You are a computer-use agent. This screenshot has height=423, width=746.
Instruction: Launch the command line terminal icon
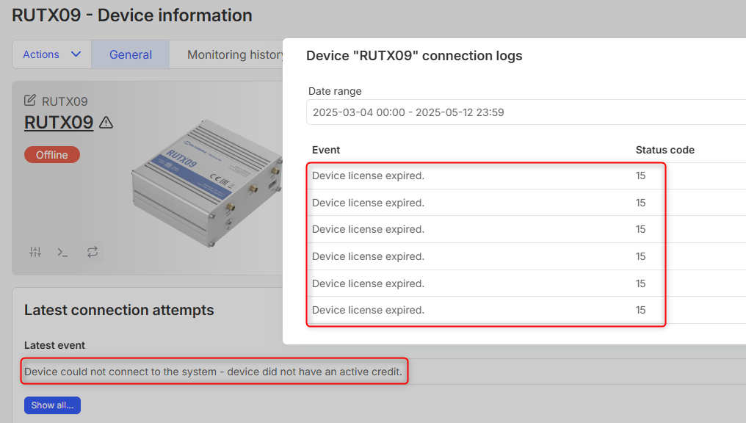[x=63, y=252]
